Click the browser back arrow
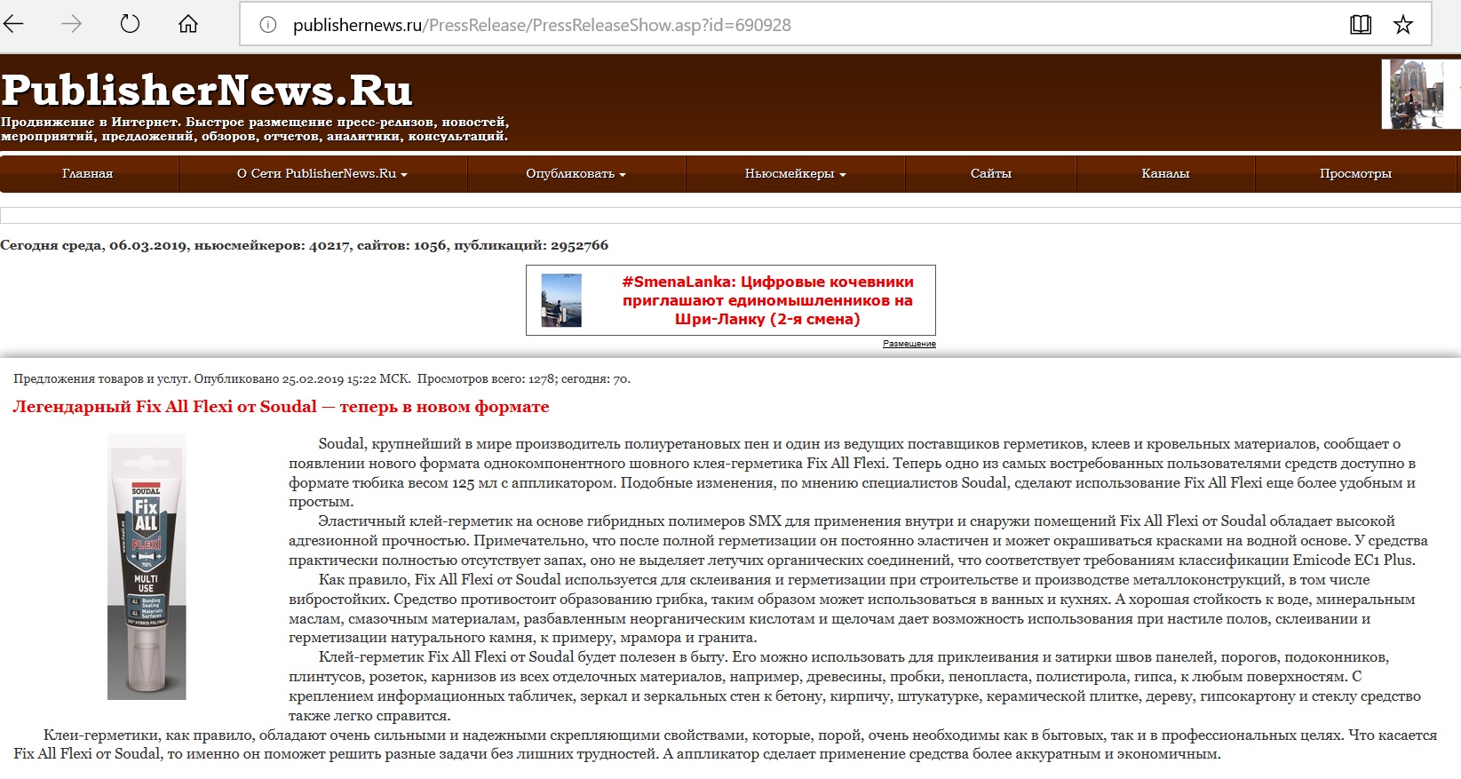1461x779 pixels. (14, 24)
